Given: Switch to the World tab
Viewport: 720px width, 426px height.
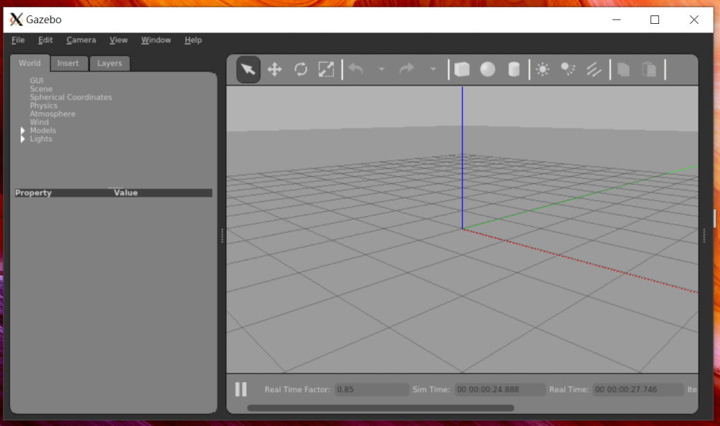Looking at the screenshot, I should [x=30, y=63].
